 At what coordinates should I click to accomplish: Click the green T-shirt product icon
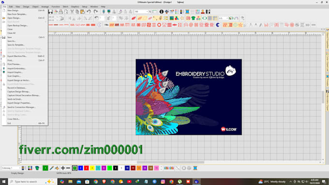point(193,18)
